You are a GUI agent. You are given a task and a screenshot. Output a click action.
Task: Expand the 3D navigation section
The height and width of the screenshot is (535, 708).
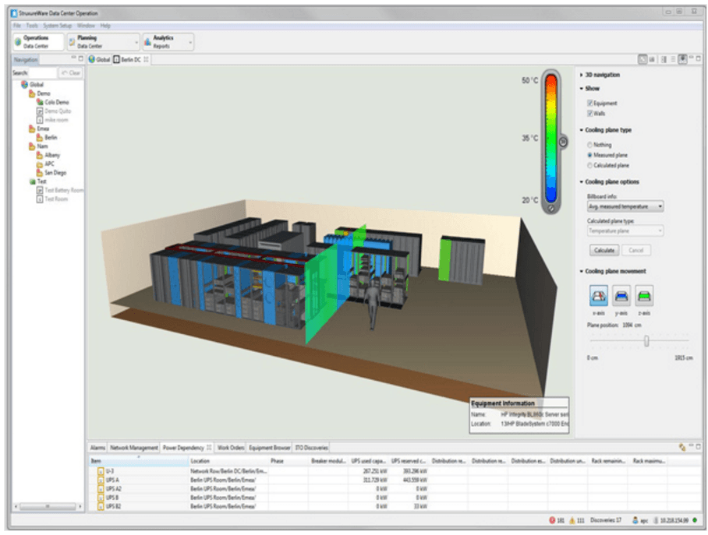(x=582, y=75)
